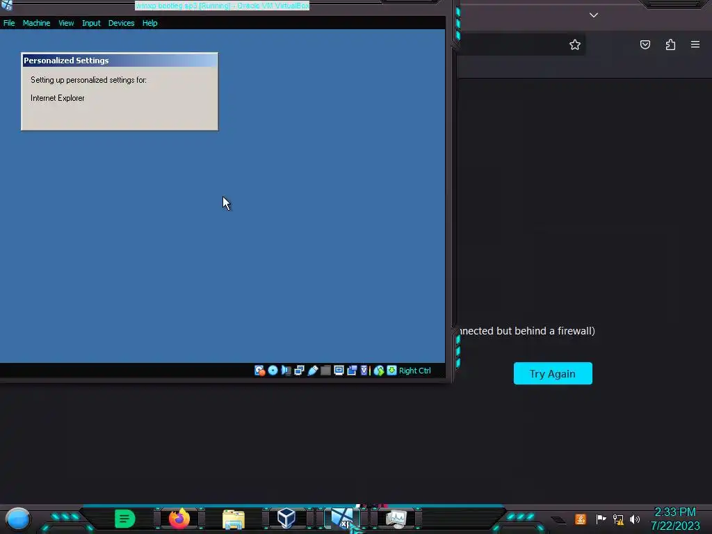The image size is (712, 534).
Task: Click the Java update tray icon
Action: coord(581,519)
